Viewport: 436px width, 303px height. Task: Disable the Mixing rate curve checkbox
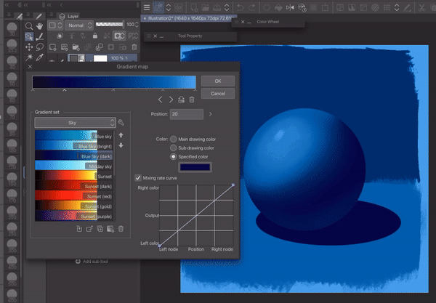[x=139, y=177]
